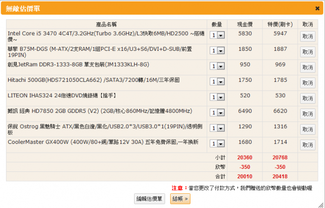Click cash price 520
The width and height of the screenshot is (325, 208).
245,96
